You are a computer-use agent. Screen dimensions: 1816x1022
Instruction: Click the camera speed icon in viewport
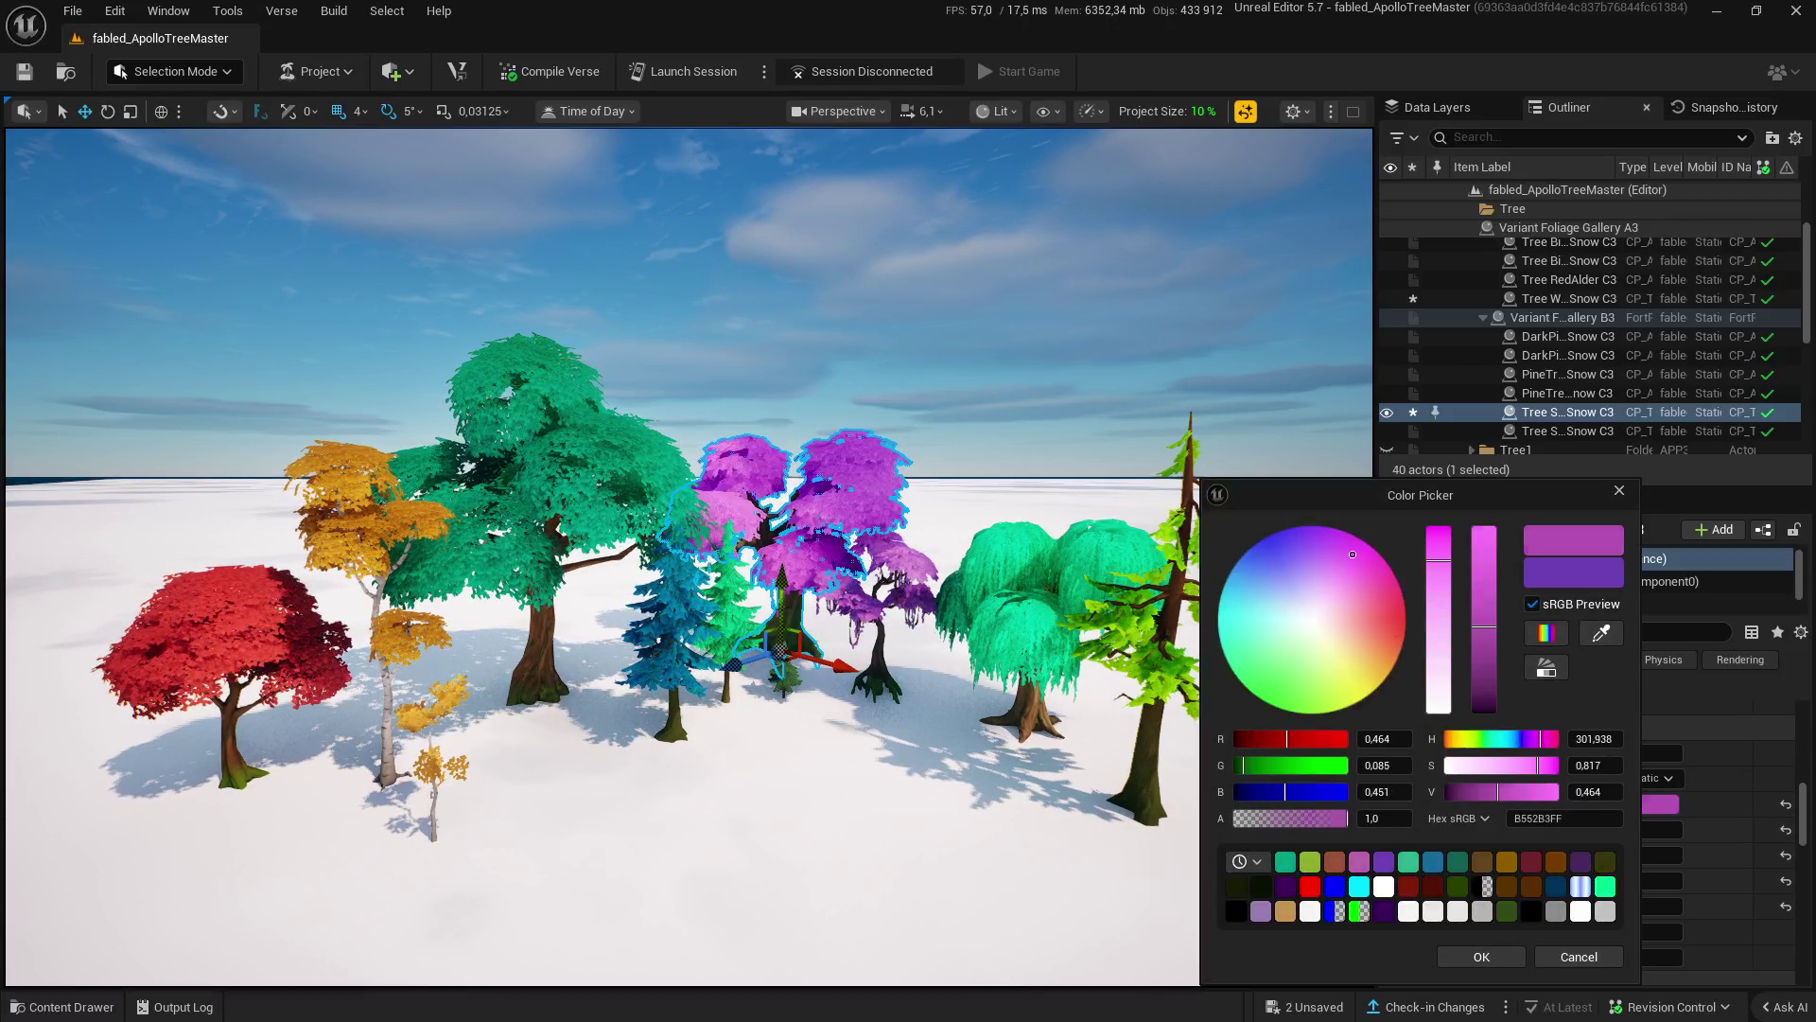point(908,111)
